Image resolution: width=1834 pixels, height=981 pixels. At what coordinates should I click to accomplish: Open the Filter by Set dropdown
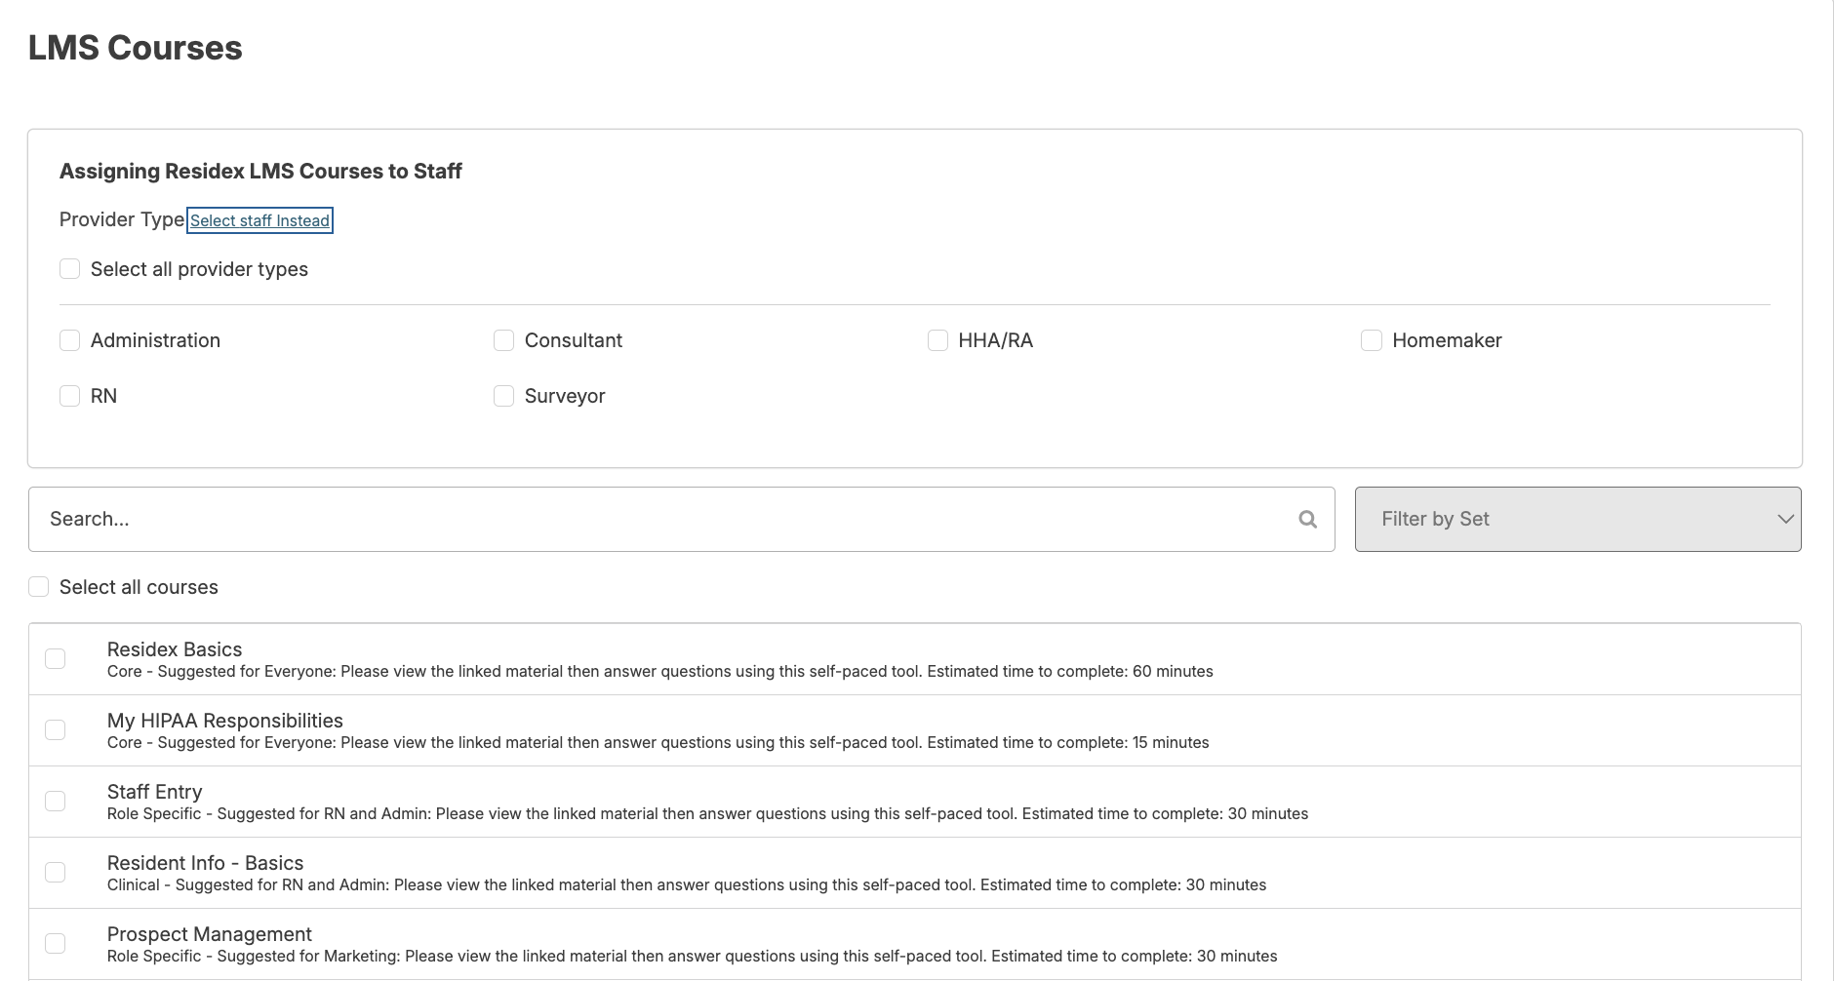pos(1577,519)
